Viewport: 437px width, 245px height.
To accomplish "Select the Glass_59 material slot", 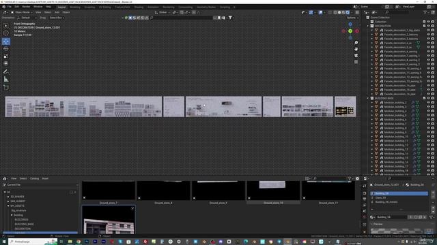I will tap(399, 198).
